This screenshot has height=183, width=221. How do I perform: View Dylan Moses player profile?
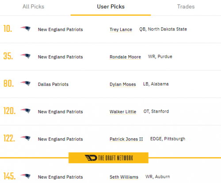pos(123,84)
